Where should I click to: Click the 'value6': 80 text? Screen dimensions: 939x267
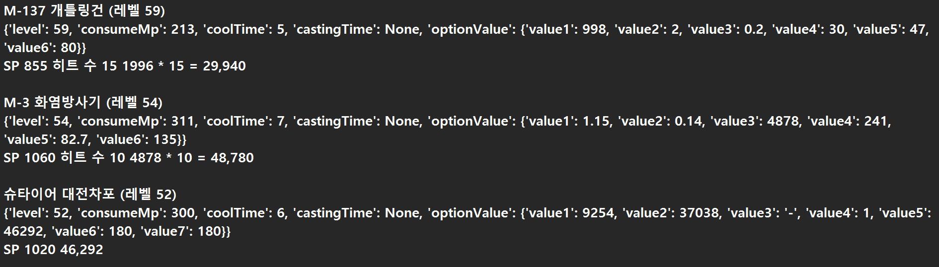pyautogui.click(x=40, y=48)
